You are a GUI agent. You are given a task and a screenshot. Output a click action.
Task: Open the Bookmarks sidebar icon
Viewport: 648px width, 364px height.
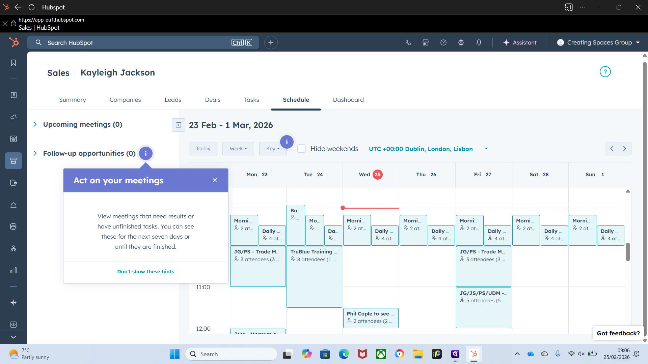point(13,63)
